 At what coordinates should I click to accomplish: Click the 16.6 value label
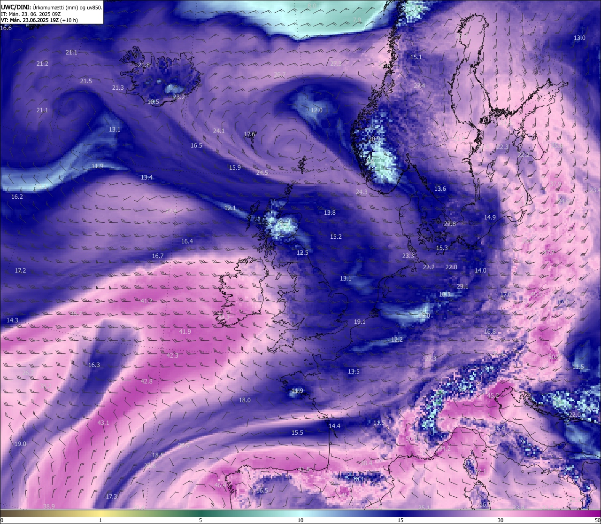click(x=6, y=28)
